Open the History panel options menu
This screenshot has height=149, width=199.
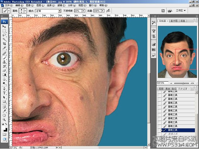click(x=197, y=89)
